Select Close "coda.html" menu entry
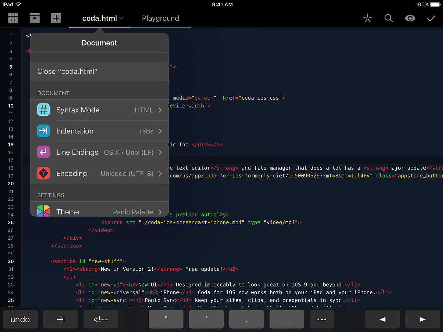The image size is (443, 332). click(x=99, y=71)
